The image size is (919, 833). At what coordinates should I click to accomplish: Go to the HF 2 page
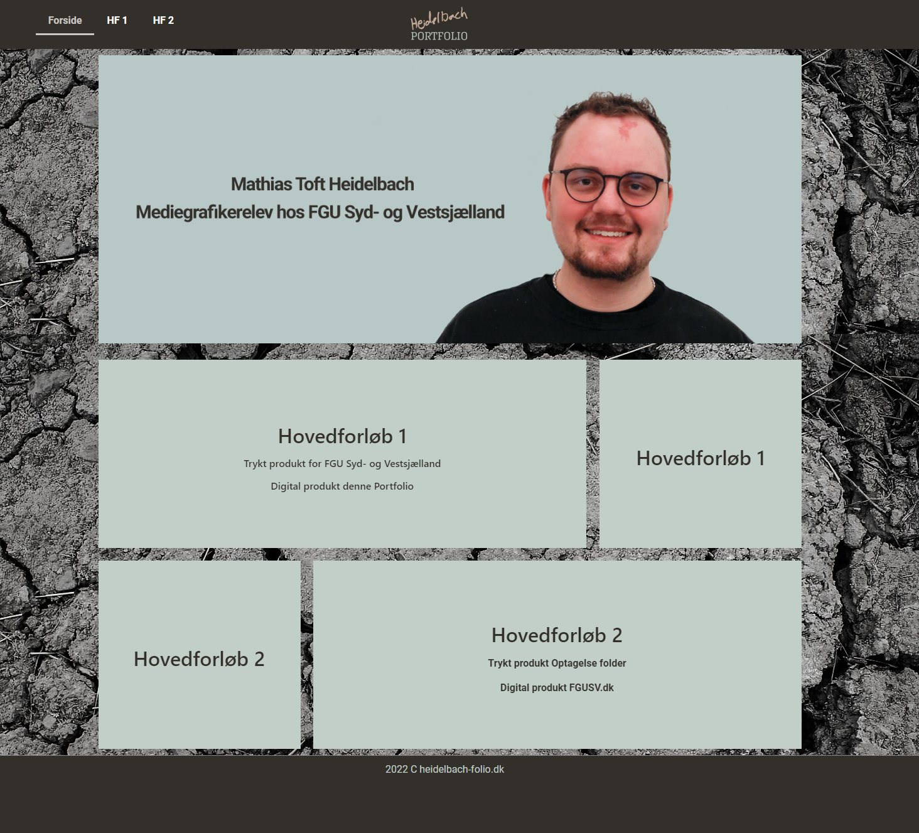coord(163,20)
